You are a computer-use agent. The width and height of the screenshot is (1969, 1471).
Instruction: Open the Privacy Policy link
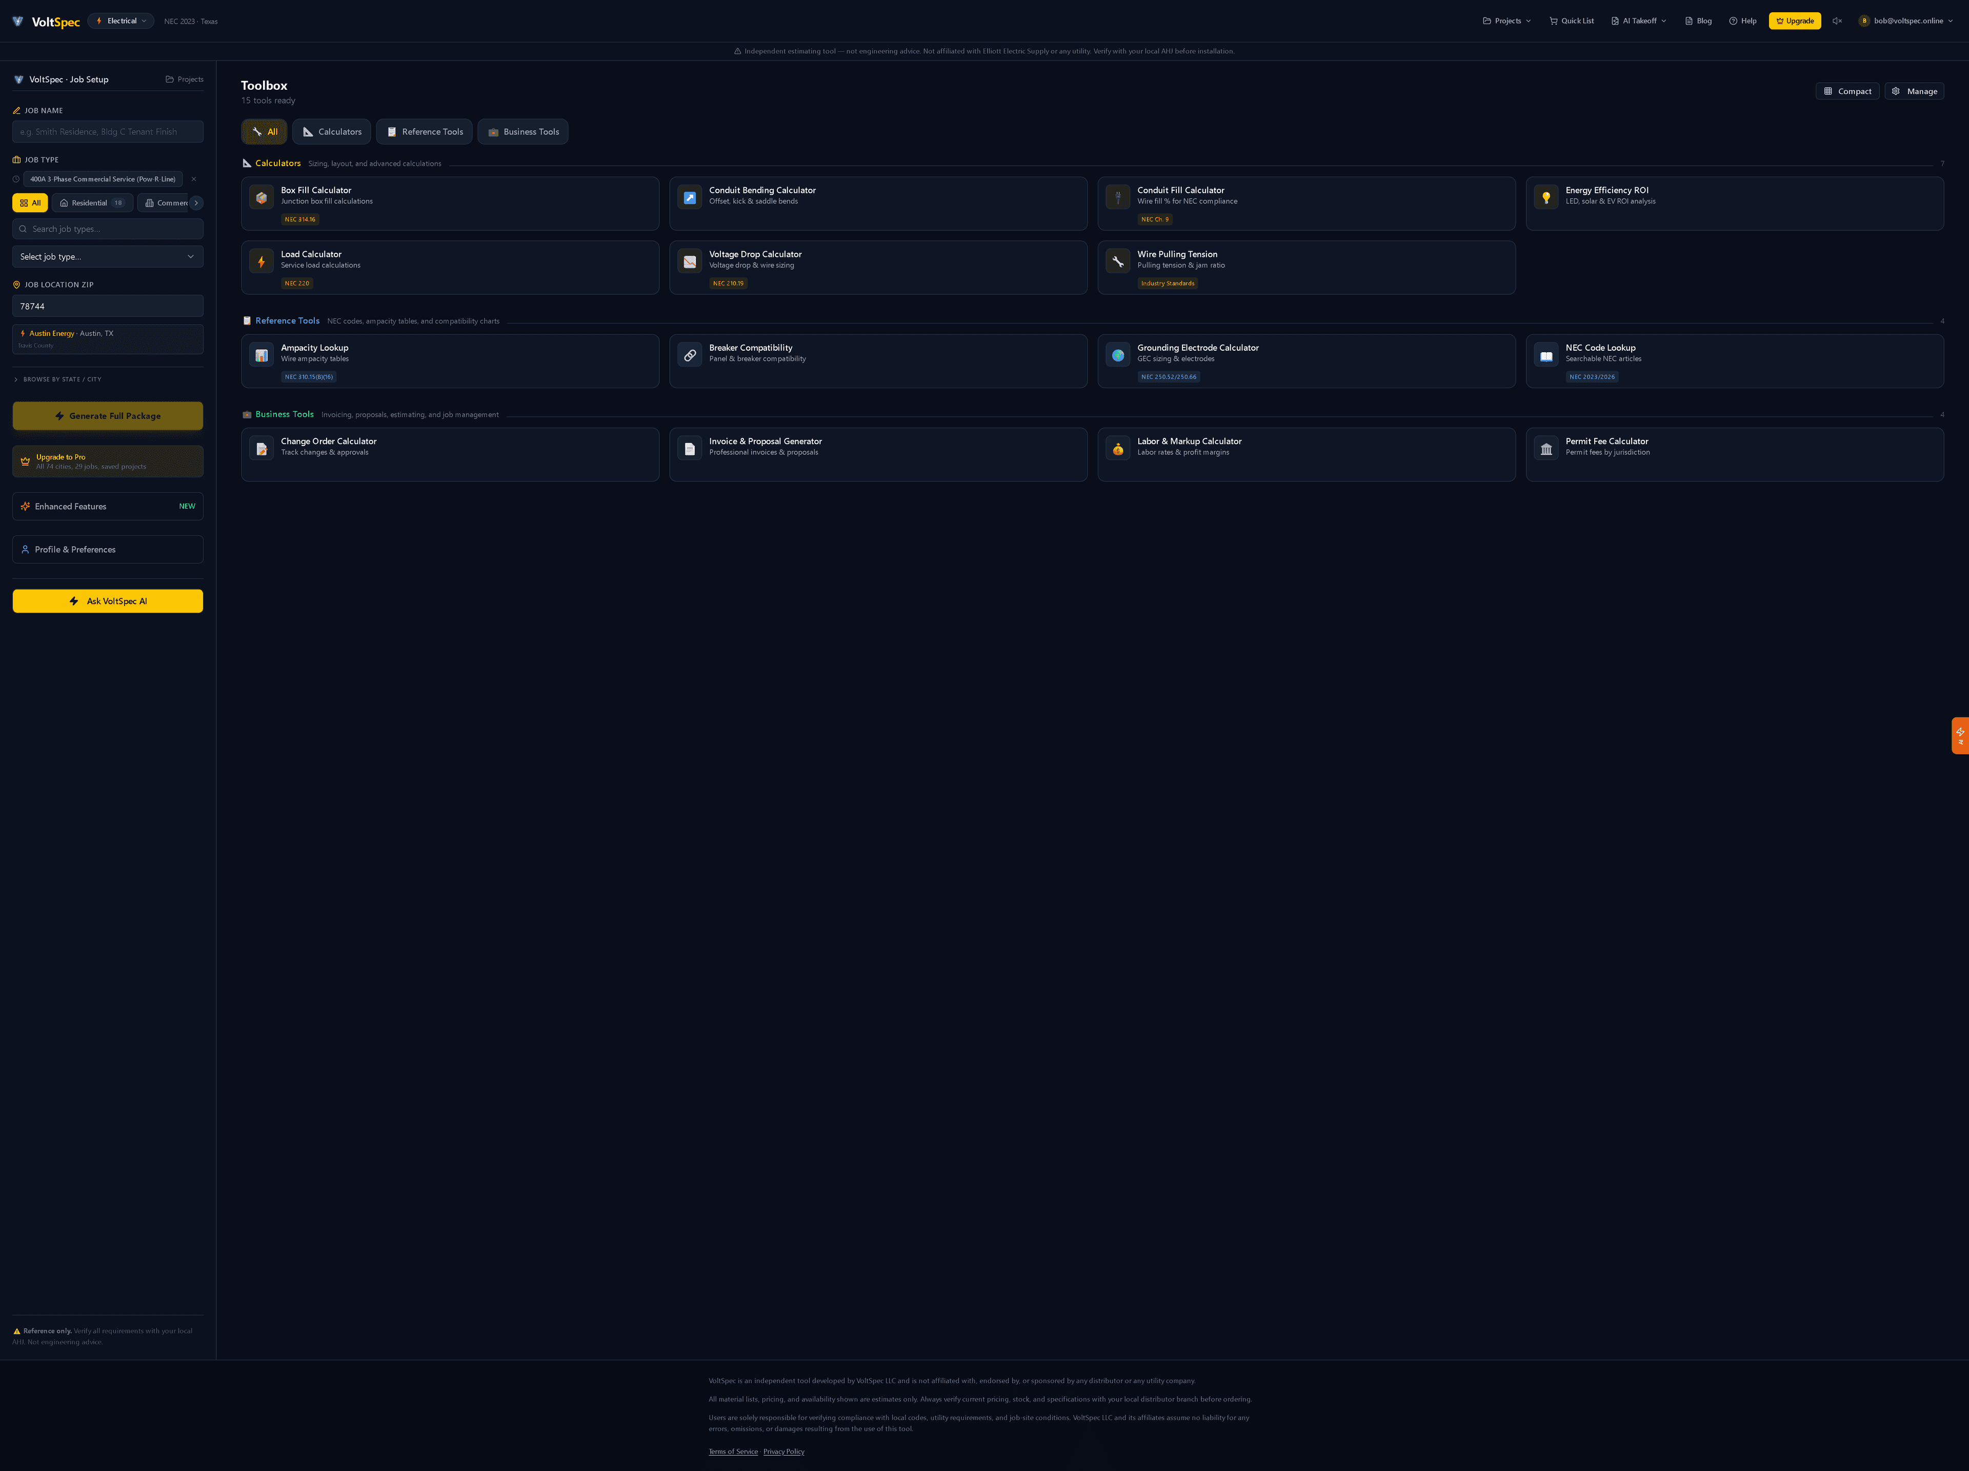(x=783, y=1452)
